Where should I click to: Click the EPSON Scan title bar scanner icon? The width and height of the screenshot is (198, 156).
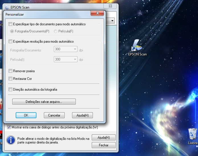point(7,7)
